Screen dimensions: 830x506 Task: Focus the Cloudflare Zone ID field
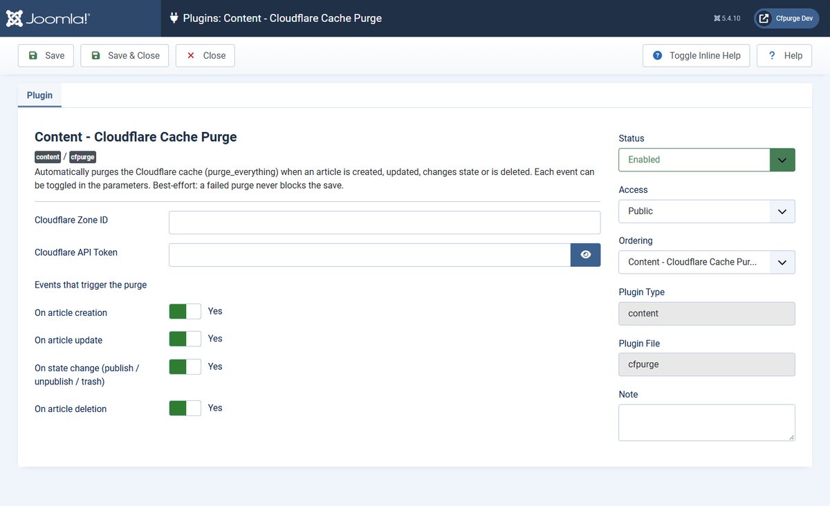(385, 223)
